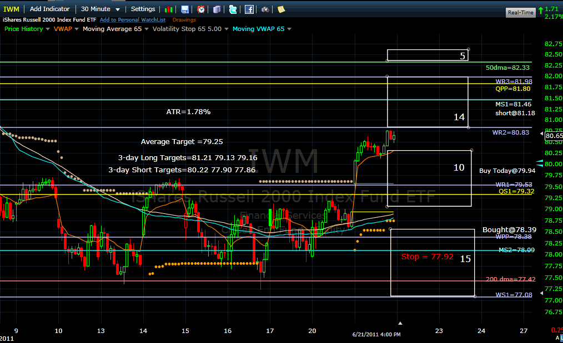Image resolution: width=563 pixels, height=343 pixels.
Task: Toggle the Real-Time button
Action: click(x=521, y=13)
